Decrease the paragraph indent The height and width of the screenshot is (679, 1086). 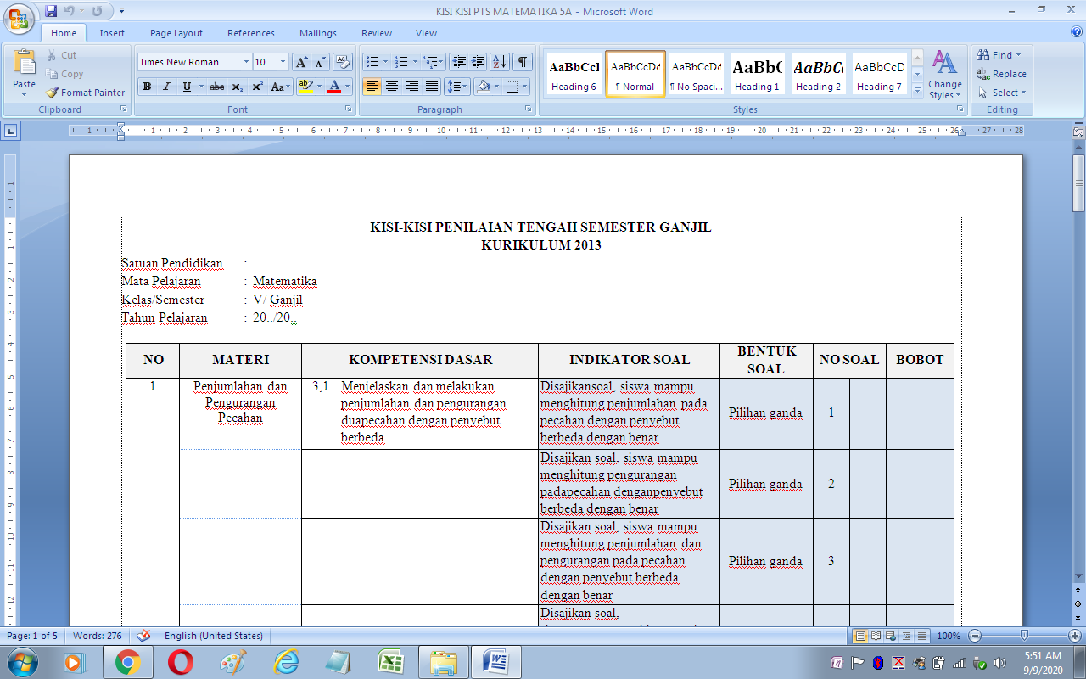[459, 62]
